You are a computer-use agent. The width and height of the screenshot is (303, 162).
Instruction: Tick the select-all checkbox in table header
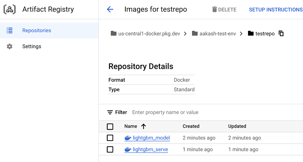point(110,127)
